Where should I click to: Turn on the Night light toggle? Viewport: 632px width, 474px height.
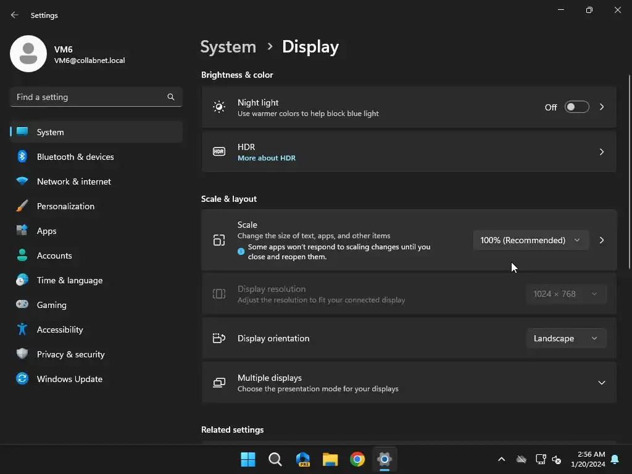click(x=577, y=107)
